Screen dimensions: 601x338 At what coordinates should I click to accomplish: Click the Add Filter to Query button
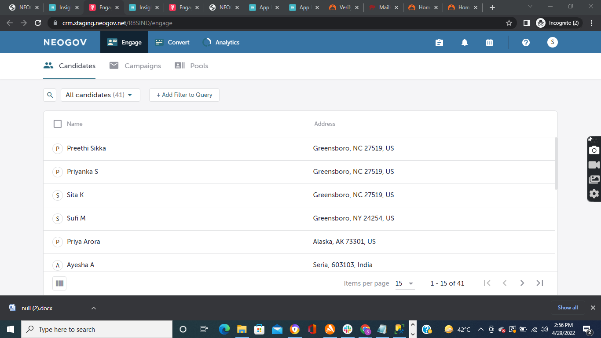pyautogui.click(x=184, y=95)
